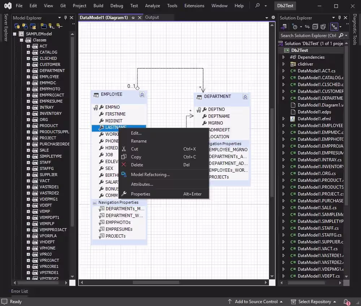Image resolution: width=361 pixels, height=306 pixels.
Task: Click the yellow-star icon with zigzag arrow in Model Explorer
Action: 51,26
